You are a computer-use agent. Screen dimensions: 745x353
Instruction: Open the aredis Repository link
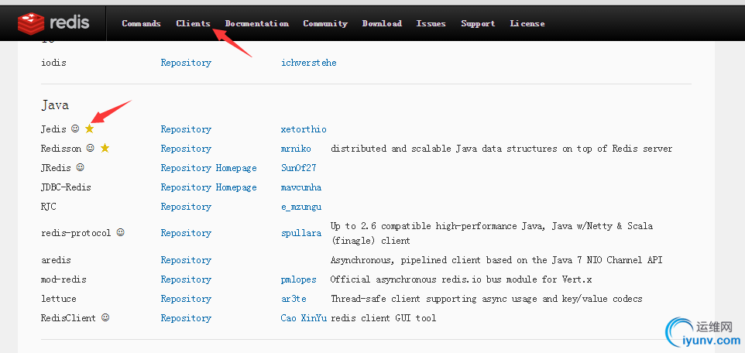click(x=186, y=260)
